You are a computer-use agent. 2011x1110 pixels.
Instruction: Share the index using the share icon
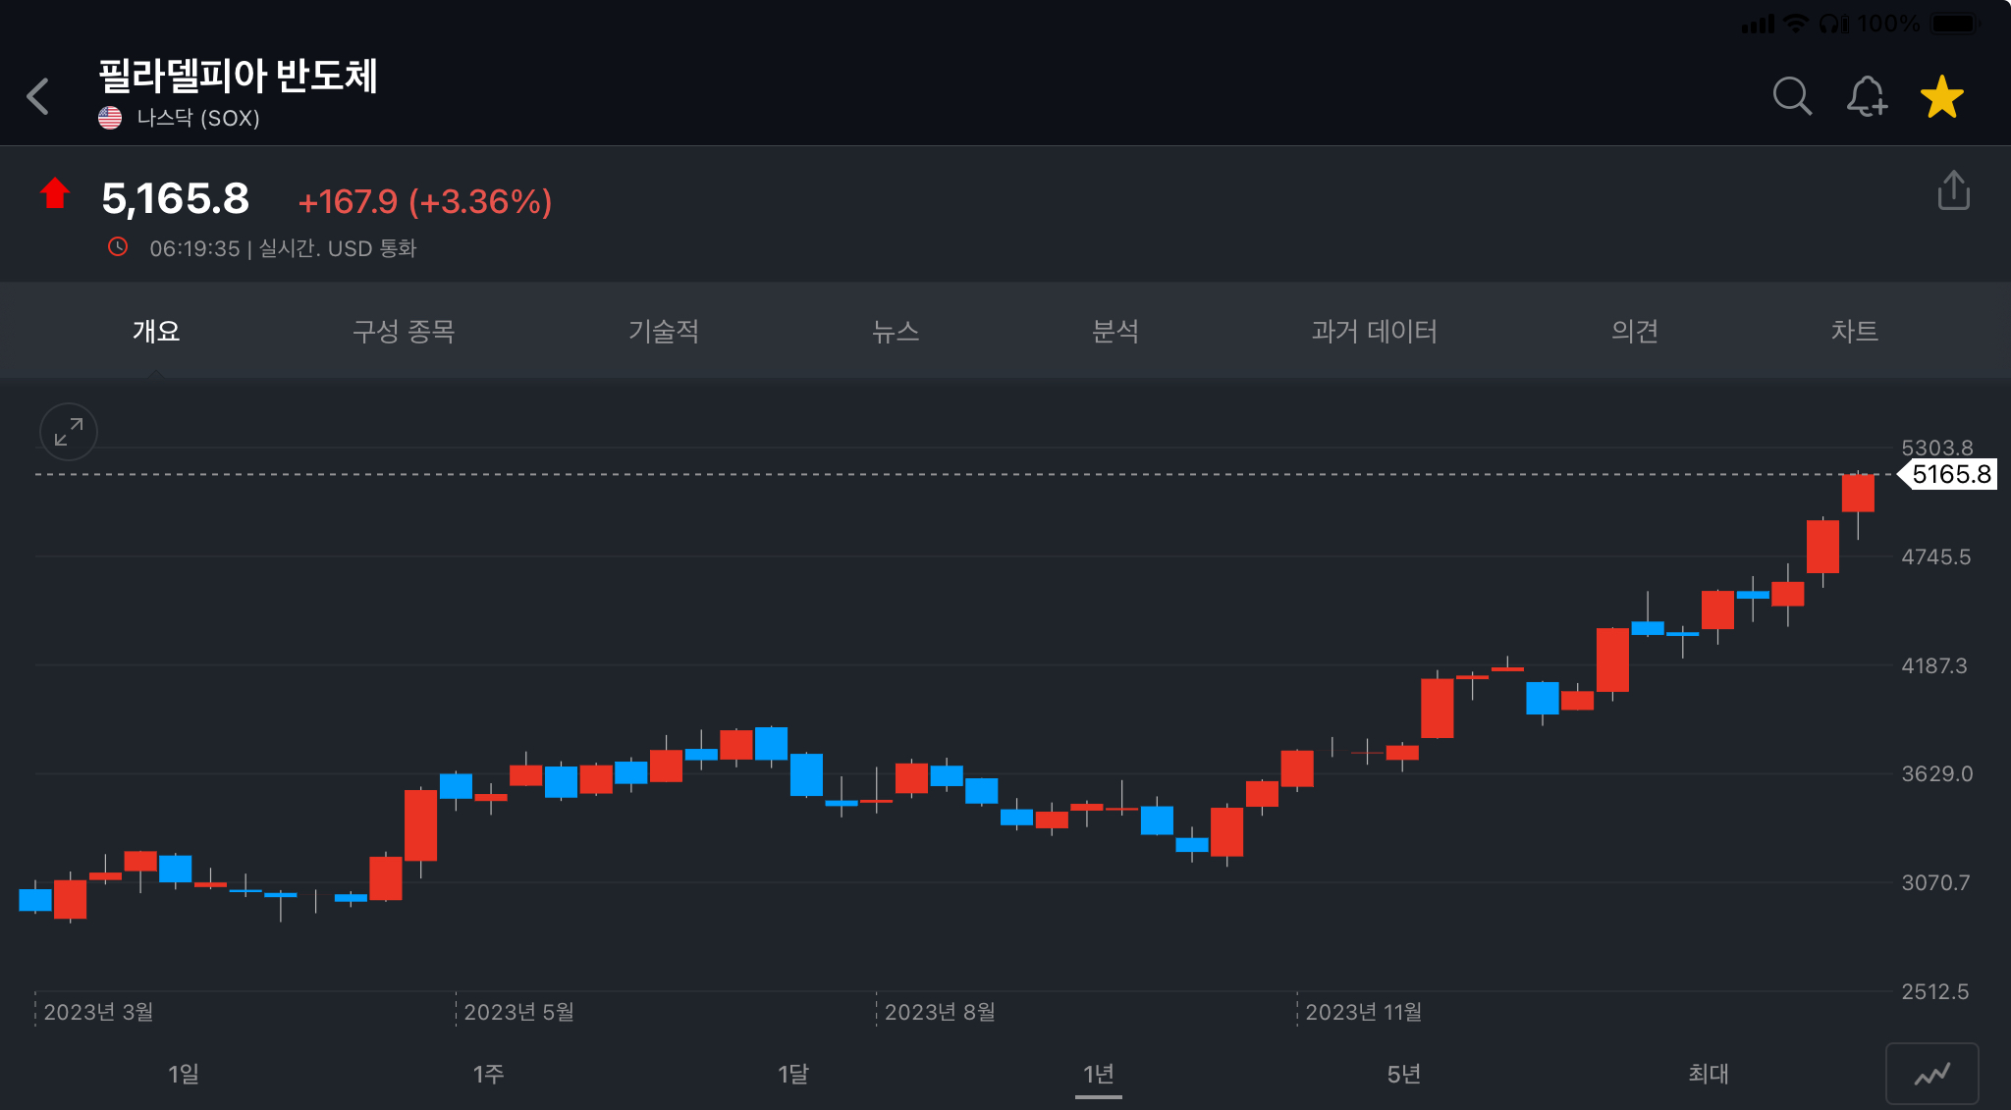[x=1954, y=190]
